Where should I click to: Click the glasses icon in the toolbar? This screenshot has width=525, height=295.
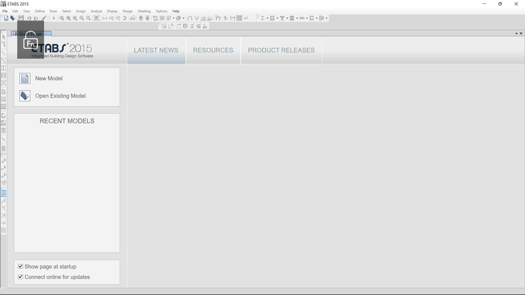pos(133,18)
